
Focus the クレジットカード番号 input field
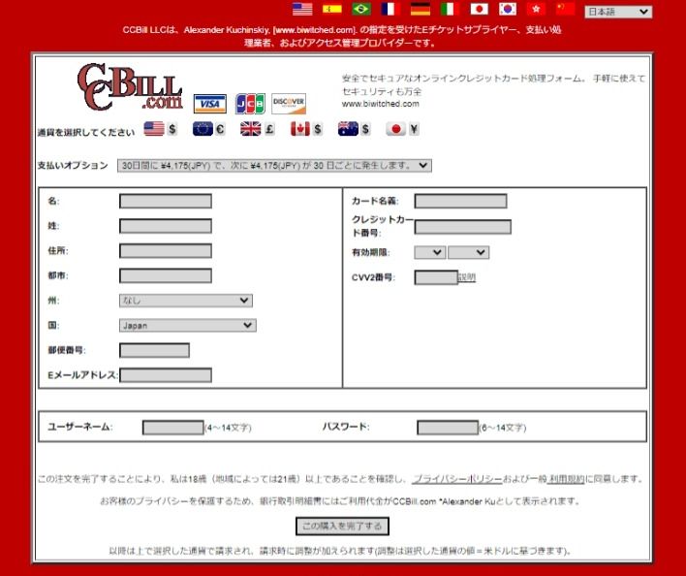462,227
